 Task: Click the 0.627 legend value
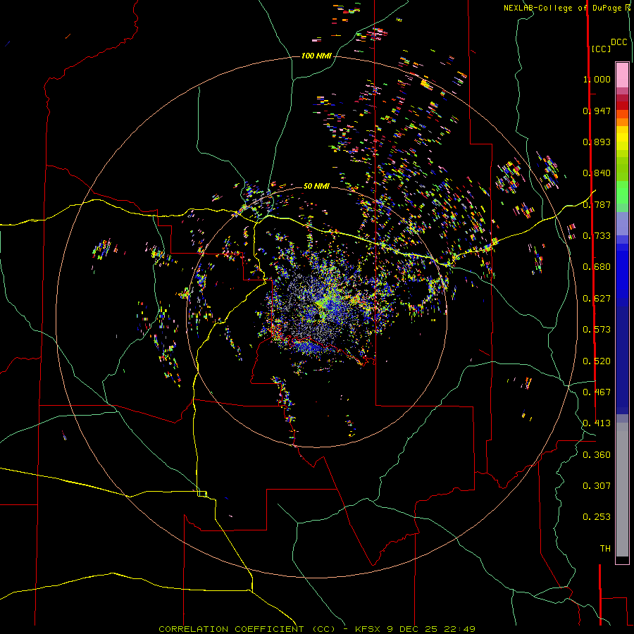(597, 299)
